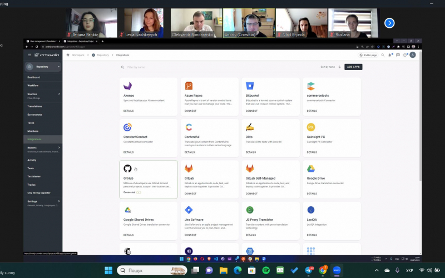Open the Akeneo integration purple icon
The height and width of the screenshot is (278, 445).
[127, 86]
